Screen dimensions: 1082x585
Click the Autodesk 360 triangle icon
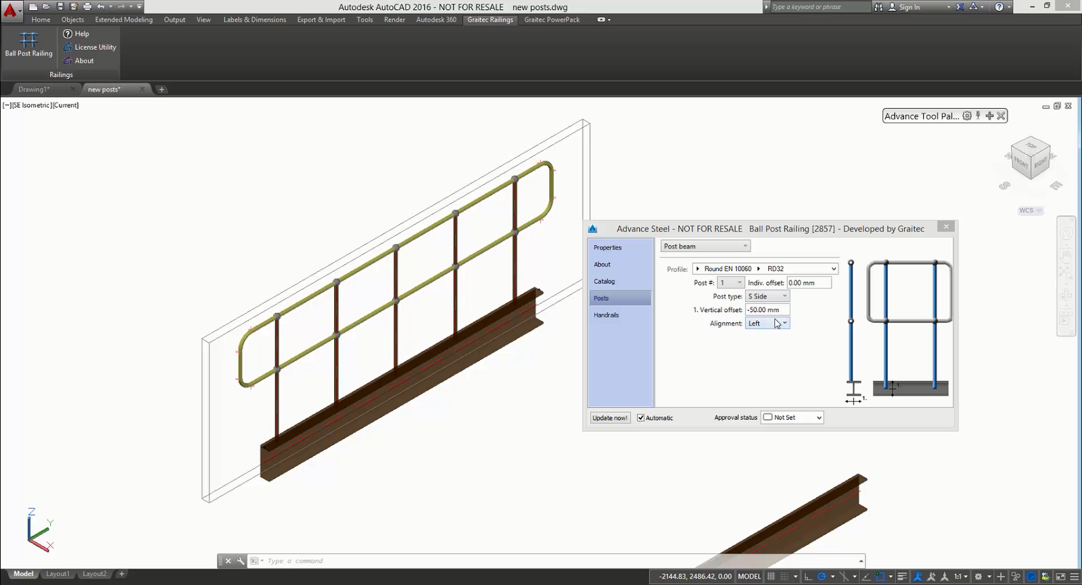tap(973, 7)
